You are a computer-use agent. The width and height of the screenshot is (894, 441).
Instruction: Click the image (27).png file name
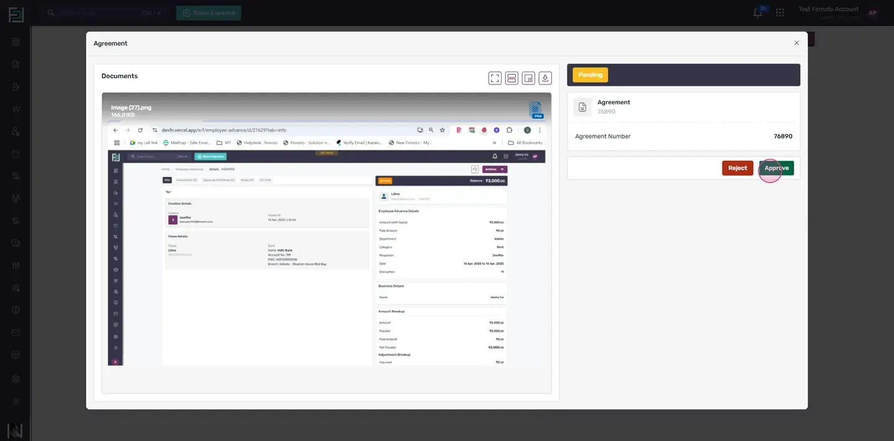click(131, 107)
